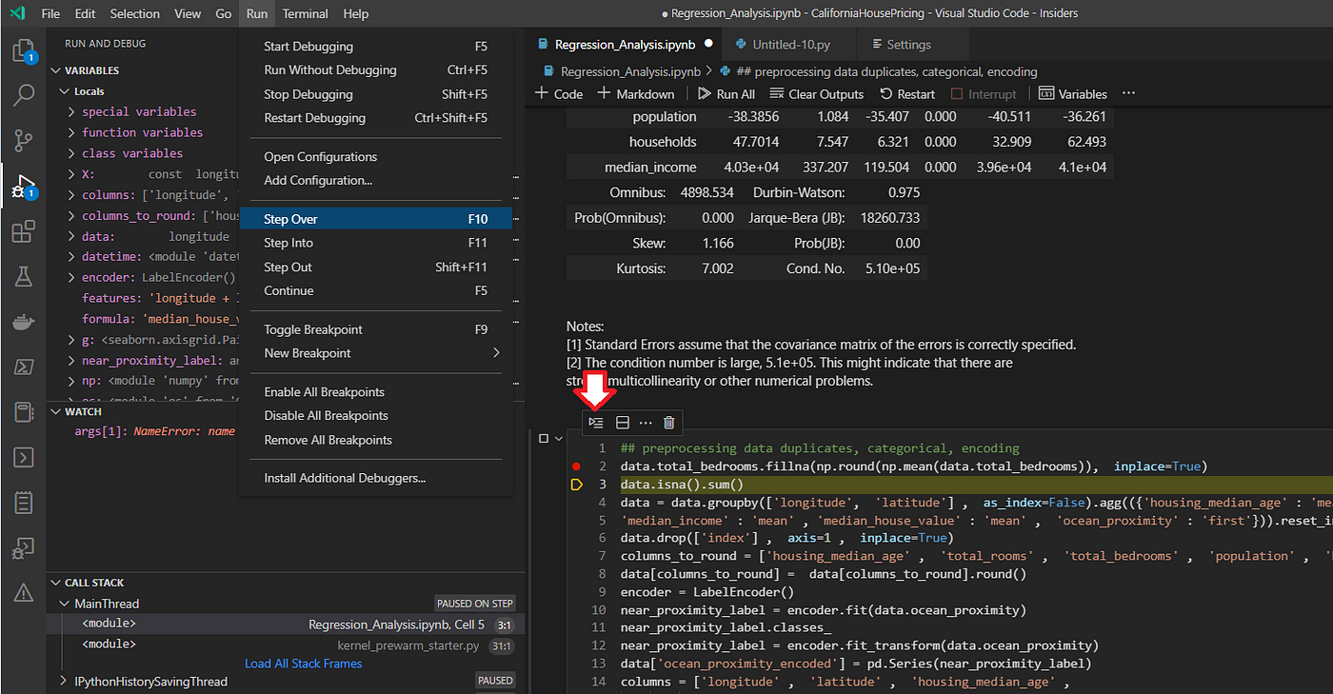Click Clear Outputs button
The width and height of the screenshot is (1333, 694).
tap(816, 93)
